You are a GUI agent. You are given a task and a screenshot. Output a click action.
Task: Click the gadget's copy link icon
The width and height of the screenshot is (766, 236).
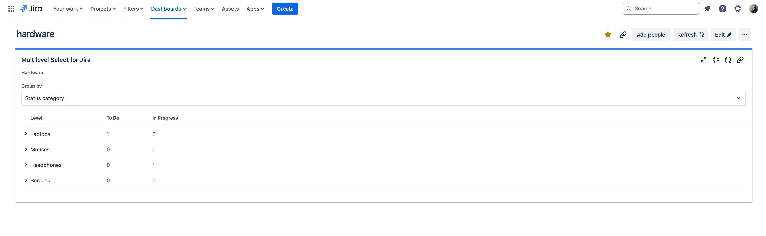(740, 60)
